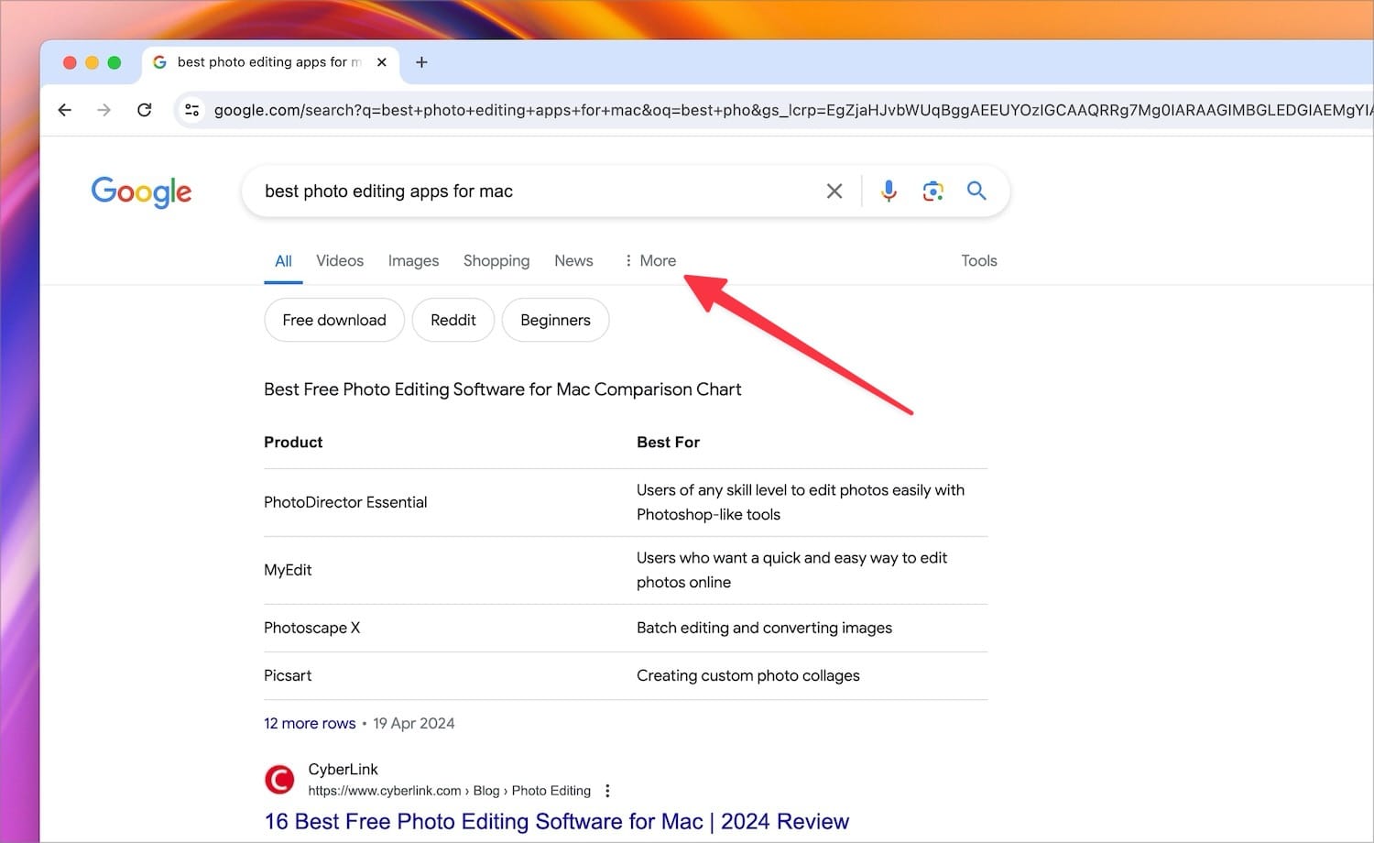The height and width of the screenshot is (843, 1374).
Task: Click the Photoscape X table cell
Action: pos(311,628)
